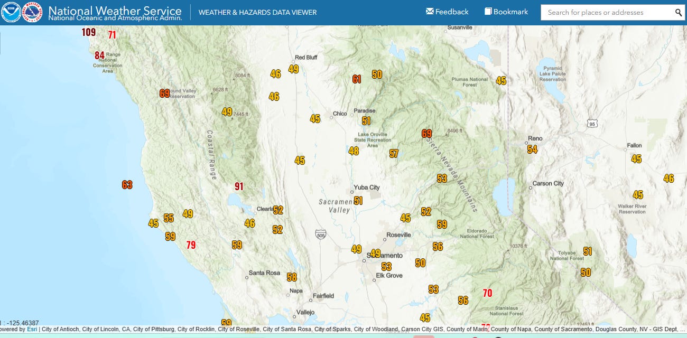Select the 51 reading below Paradise
This screenshot has height=338, width=687.
click(x=366, y=121)
